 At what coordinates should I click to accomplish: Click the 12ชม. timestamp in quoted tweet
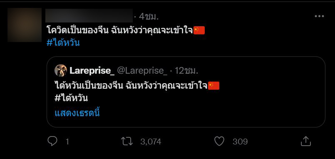tap(186, 71)
